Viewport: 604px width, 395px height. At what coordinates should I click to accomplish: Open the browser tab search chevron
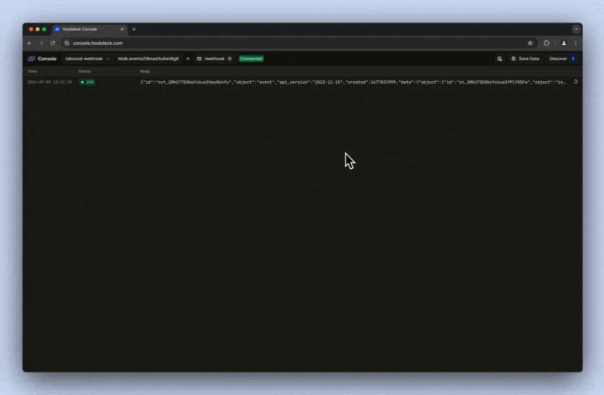coord(575,29)
